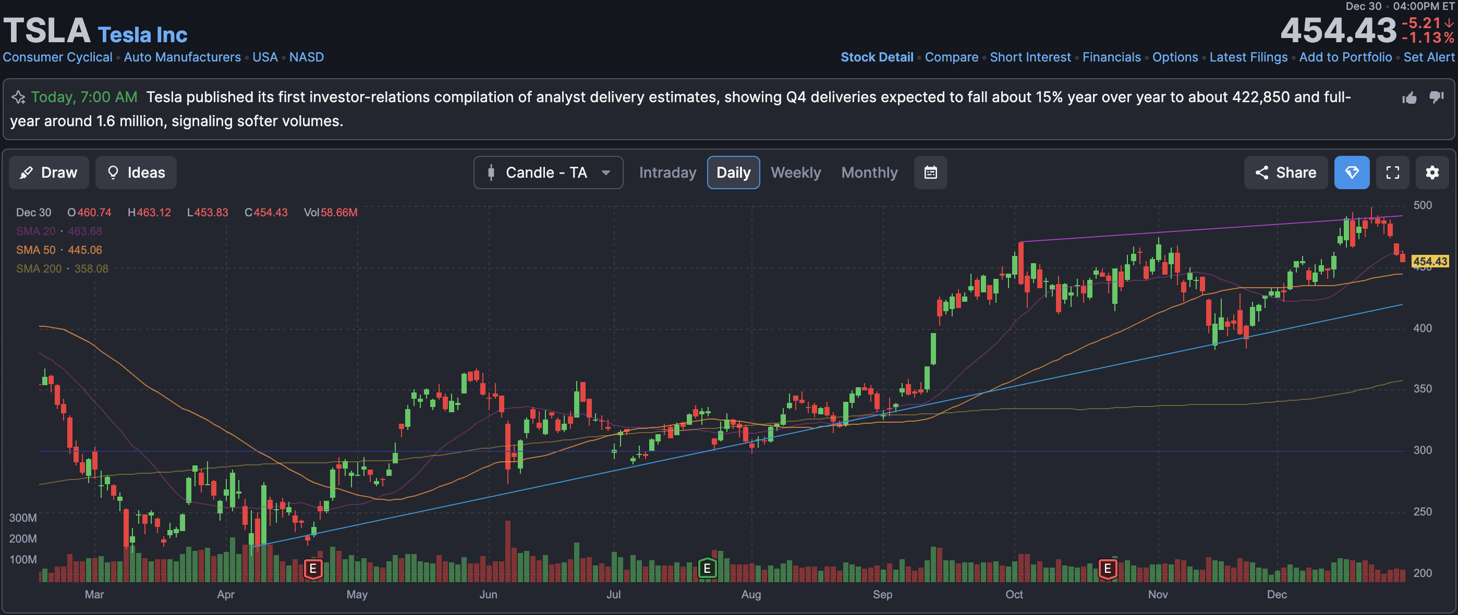Open the Candle - TA chart type dropdown

pyautogui.click(x=548, y=173)
